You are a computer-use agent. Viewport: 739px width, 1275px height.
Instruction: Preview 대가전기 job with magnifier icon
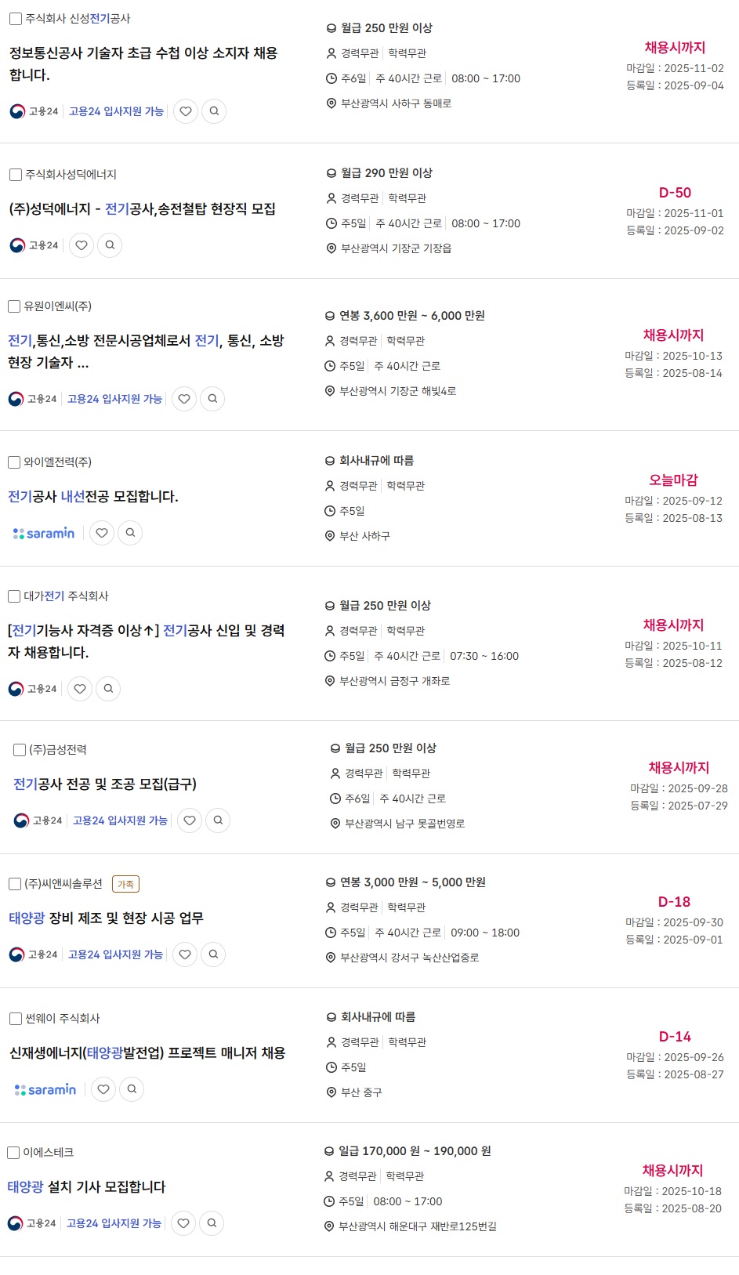(x=108, y=689)
